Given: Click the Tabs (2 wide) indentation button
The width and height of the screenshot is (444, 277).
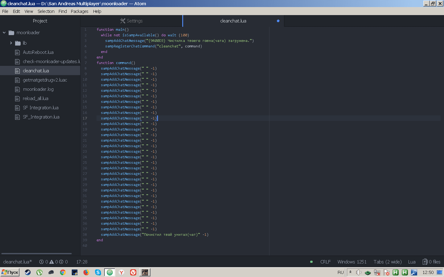Looking at the screenshot, I should [x=388, y=262].
